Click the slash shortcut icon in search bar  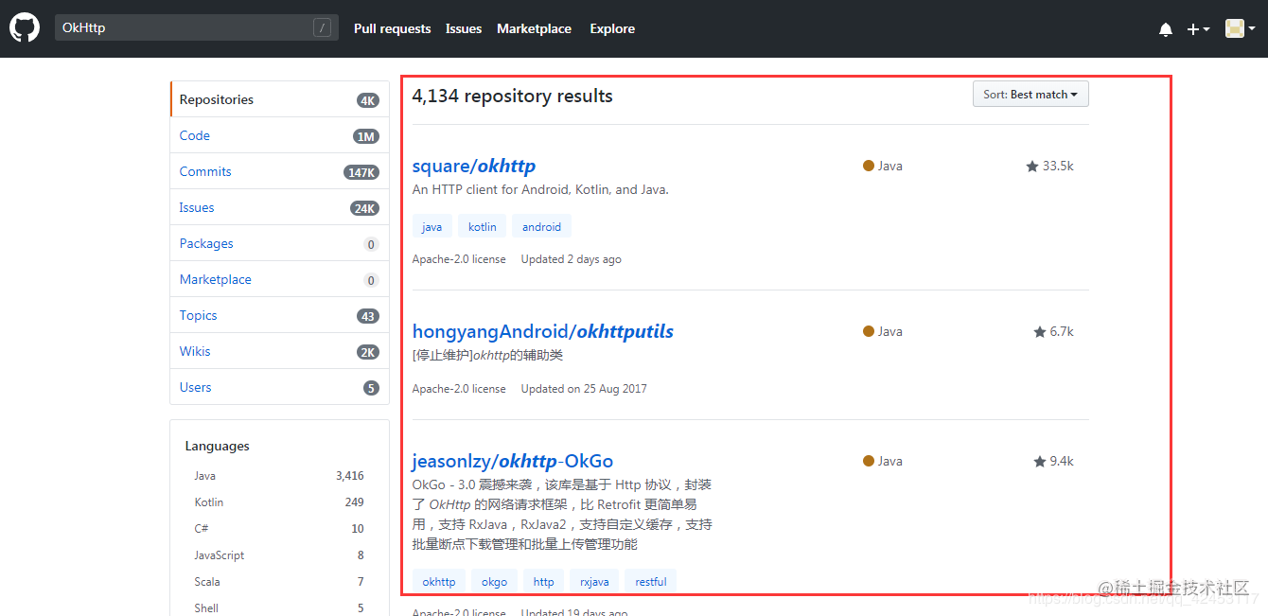point(323,27)
